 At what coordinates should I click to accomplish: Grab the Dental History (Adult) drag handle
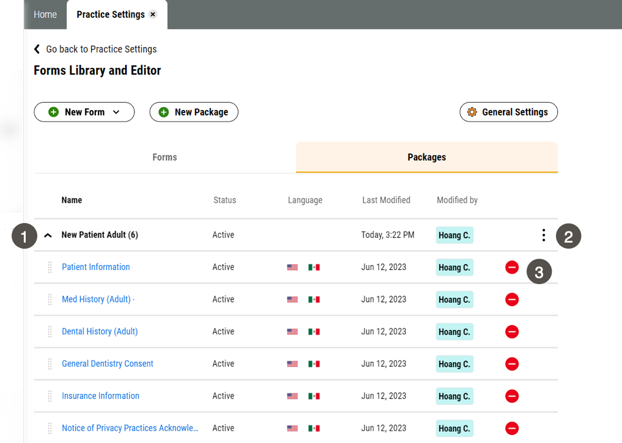click(x=50, y=331)
